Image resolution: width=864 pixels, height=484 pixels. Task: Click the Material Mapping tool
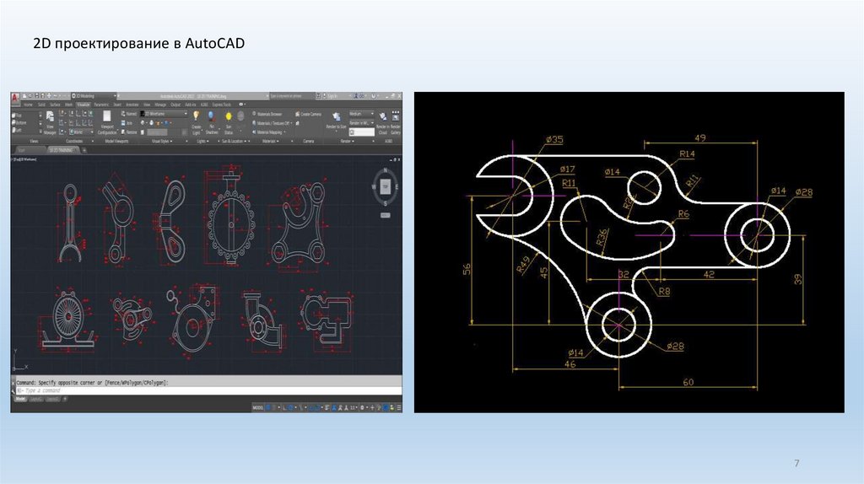(x=268, y=132)
